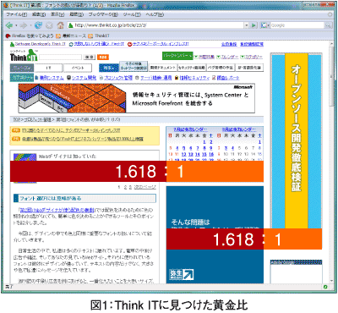Click the green Go arrow beside the address bar
The height and width of the screenshot is (313, 338).
tap(253, 25)
